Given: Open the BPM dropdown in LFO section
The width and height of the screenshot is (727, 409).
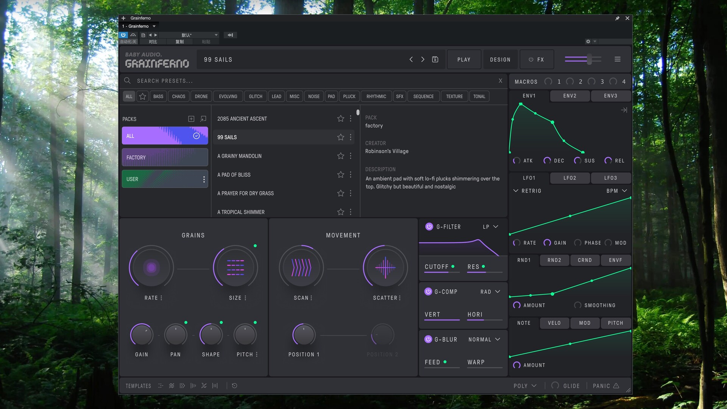Looking at the screenshot, I should pos(616,191).
